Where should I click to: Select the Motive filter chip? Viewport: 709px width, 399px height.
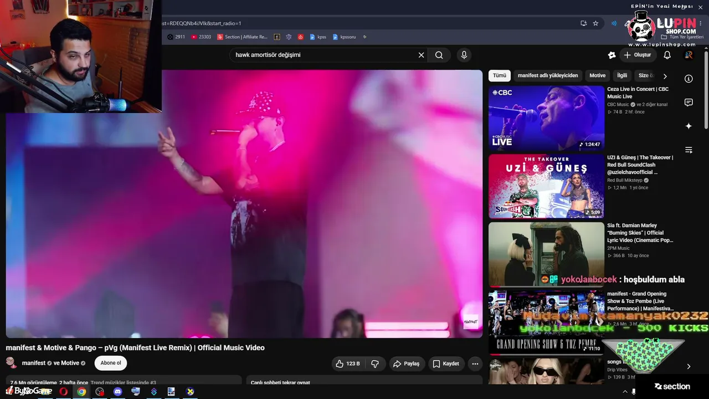(598, 76)
